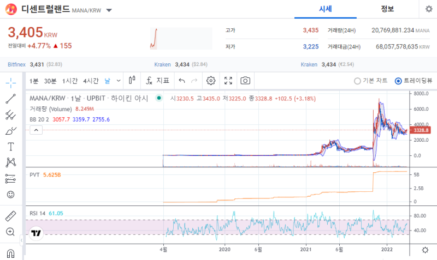Screen dimensions: 437x260
Task: Select the long position forecasting tool
Action: tap(10, 179)
